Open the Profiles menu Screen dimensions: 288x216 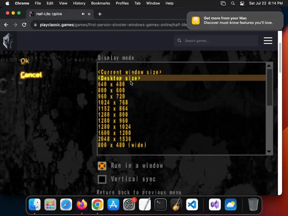pyautogui.click(x=122, y=3)
